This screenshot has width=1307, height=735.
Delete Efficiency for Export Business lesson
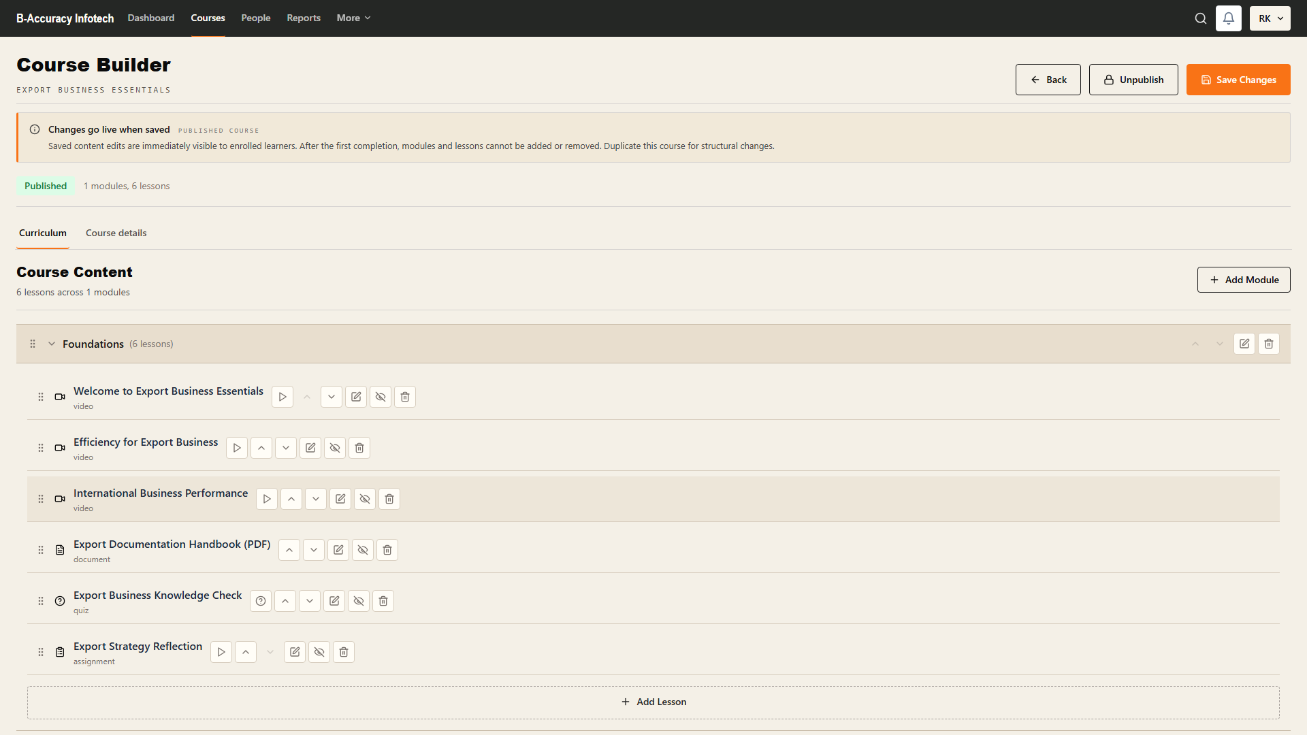pyautogui.click(x=359, y=448)
